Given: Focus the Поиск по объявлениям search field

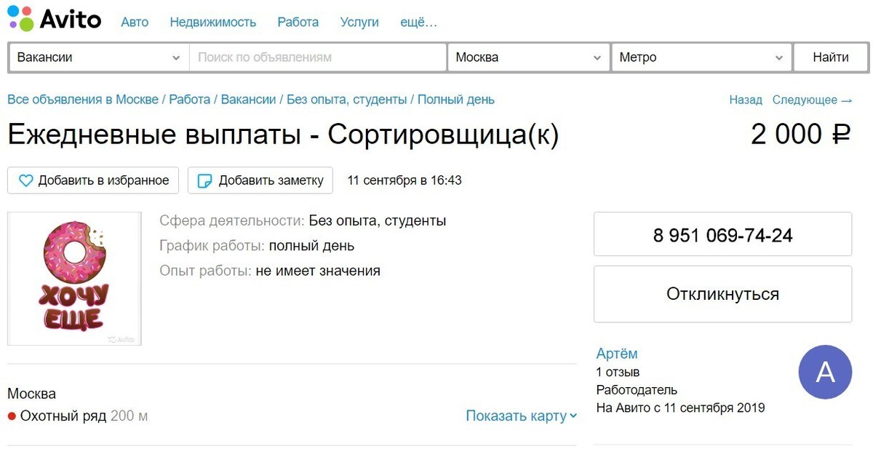Looking at the screenshot, I should pyautogui.click(x=317, y=57).
